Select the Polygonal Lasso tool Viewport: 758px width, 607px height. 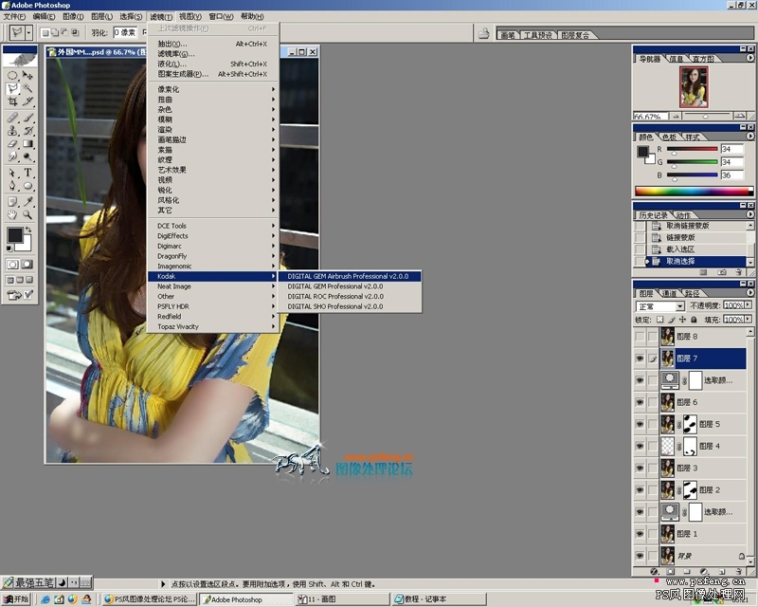point(12,88)
